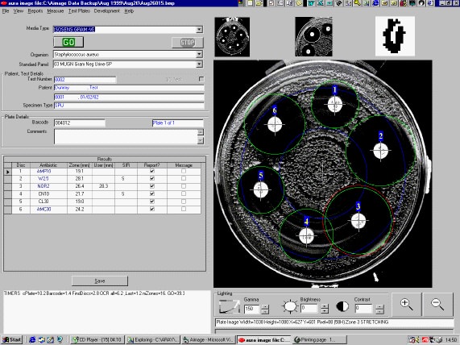Click the green GO button
This screenshot has width=460, height=345.
[x=68, y=42]
